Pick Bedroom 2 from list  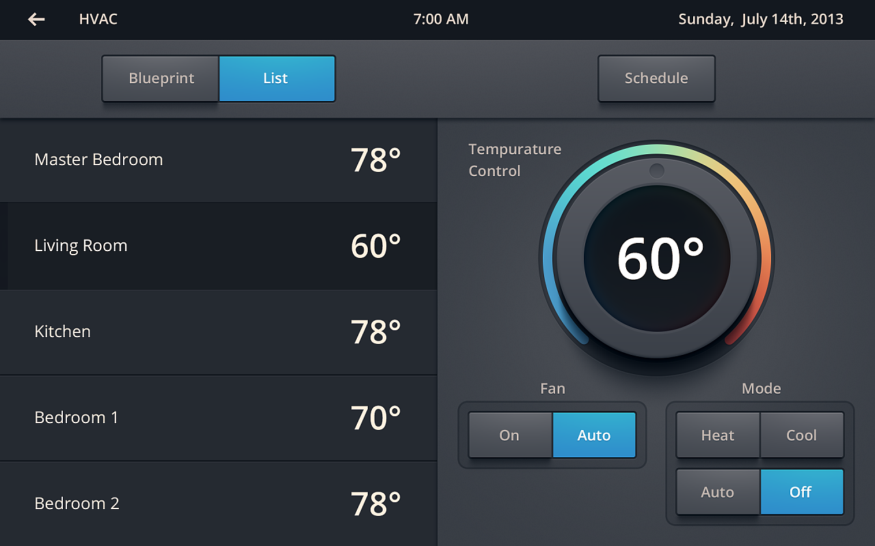click(x=218, y=504)
